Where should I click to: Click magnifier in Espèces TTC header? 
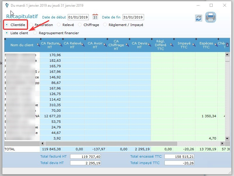(x=216, y=45)
